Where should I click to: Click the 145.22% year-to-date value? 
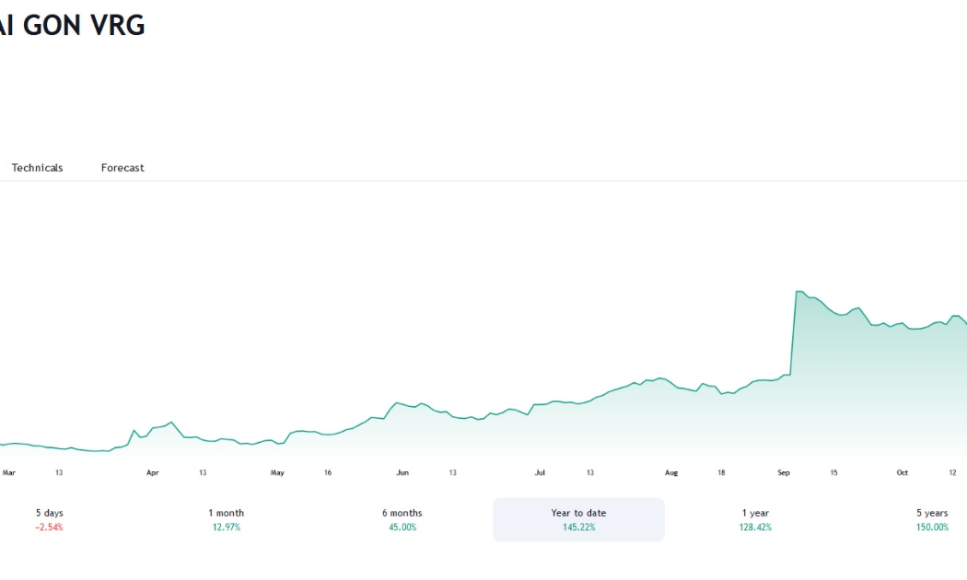pos(578,527)
